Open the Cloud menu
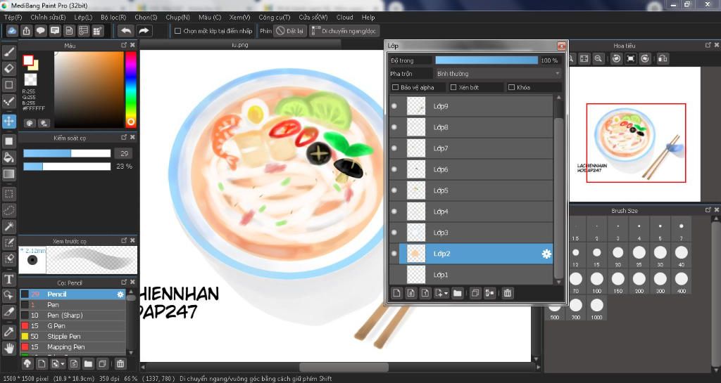Image resolution: width=721 pixels, height=383 pixels. tap(344, 18)
